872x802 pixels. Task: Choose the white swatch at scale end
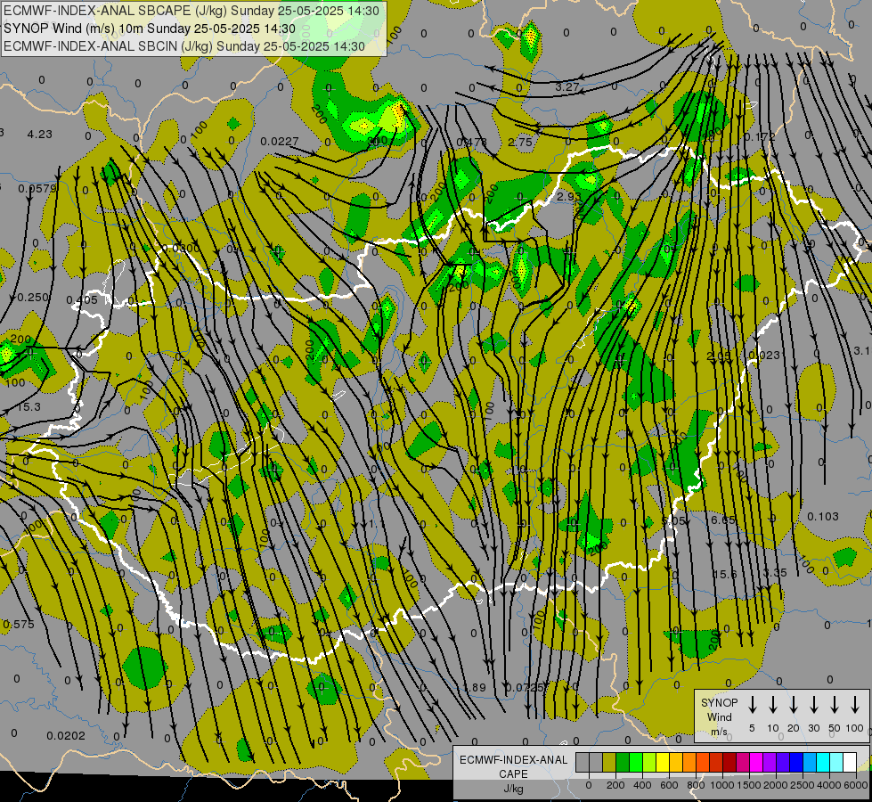tap(851, 763)
